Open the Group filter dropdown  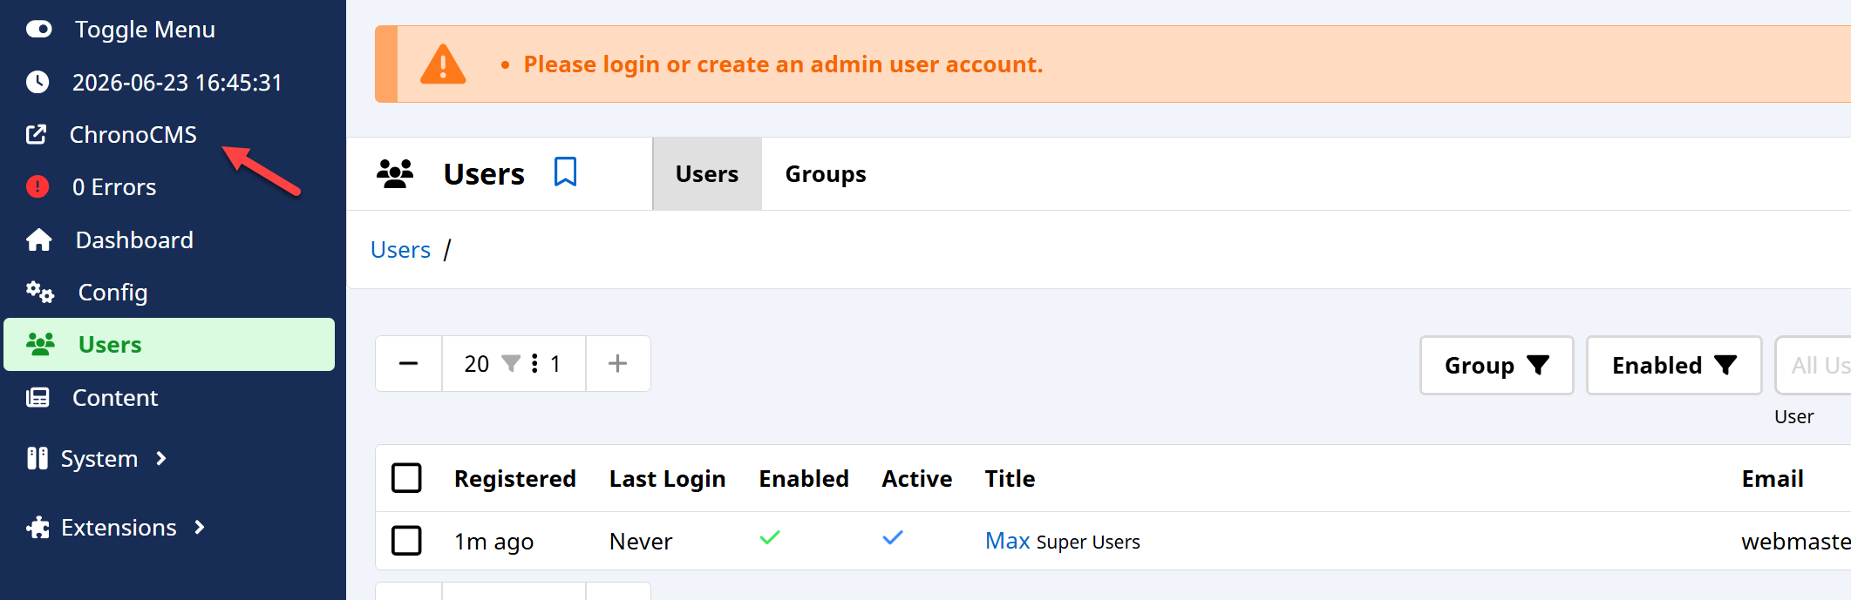pos(1496,365)
